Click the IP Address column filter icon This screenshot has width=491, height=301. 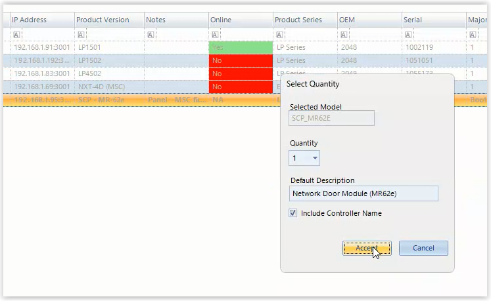pyautogui.click(x=16, y=34)
